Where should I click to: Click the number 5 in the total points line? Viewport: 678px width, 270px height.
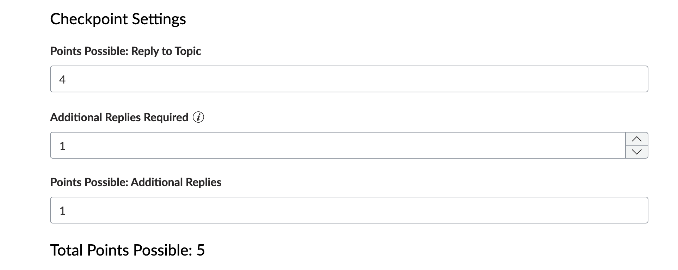pos(201,250)
